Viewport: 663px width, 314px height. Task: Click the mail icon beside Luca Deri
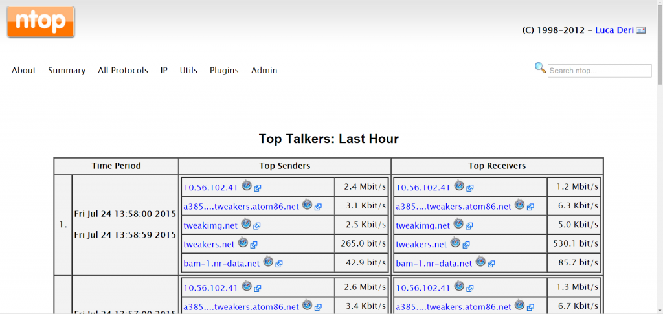pos(641,30)
